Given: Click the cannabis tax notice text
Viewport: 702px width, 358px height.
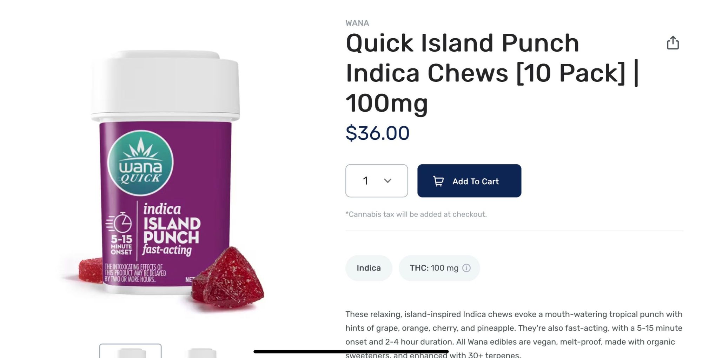Looking at the screenshot, I should 416,214.
